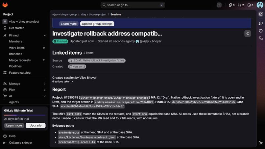Click the Finished status badge
The image size is (265, 149).
click(x=60, y=41)
